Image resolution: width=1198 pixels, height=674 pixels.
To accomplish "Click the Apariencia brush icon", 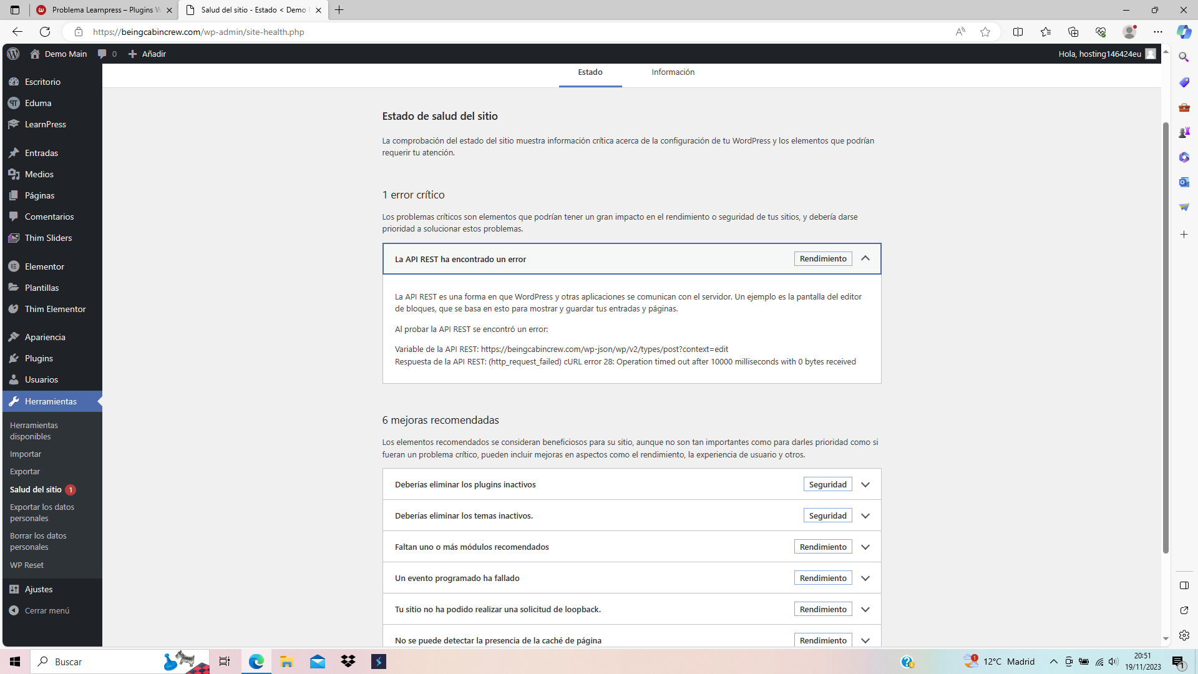I will [14, 337].
